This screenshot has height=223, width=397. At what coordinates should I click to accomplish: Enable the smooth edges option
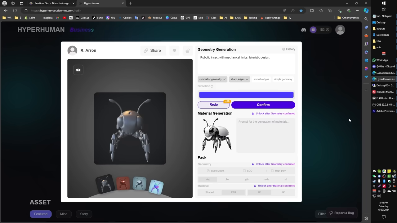[x=261, y=79]
